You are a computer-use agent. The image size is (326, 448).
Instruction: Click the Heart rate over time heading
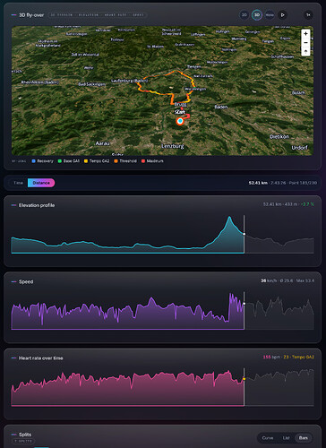tap(40, 358)
